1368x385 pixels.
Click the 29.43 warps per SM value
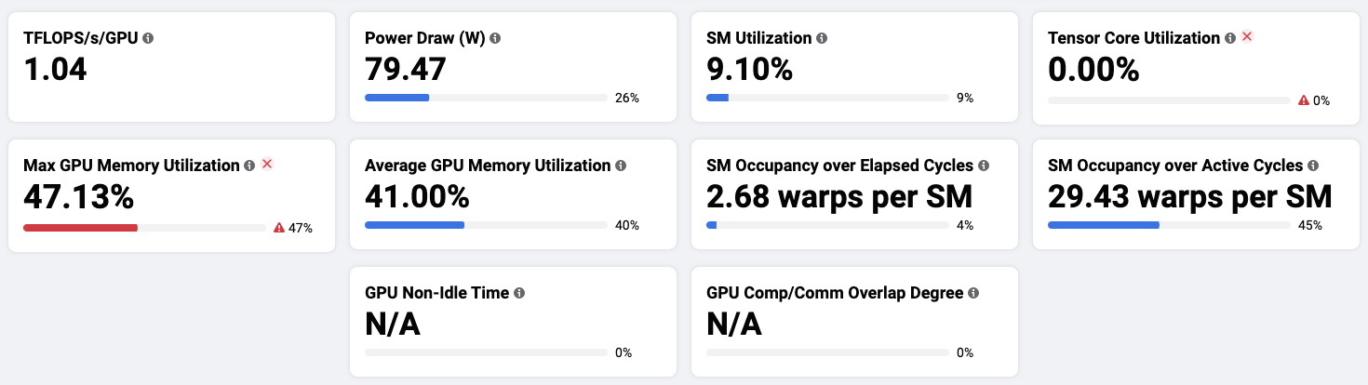point(1189,196)
